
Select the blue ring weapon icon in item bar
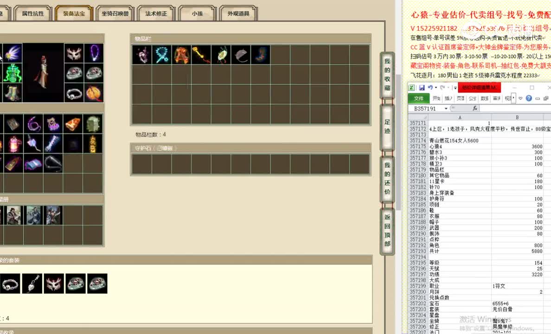pyautogui.click(x=162, y=55)
